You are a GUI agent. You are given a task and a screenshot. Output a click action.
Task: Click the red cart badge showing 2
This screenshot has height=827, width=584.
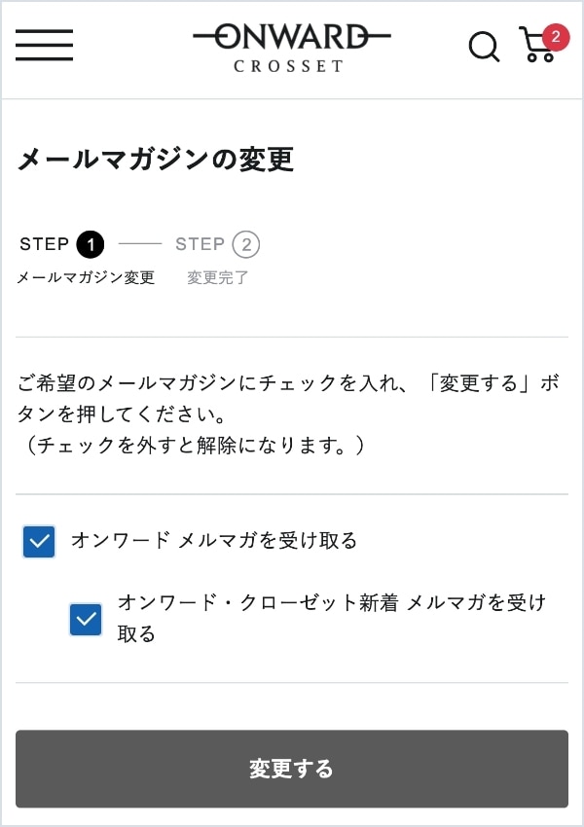point(555,37)
